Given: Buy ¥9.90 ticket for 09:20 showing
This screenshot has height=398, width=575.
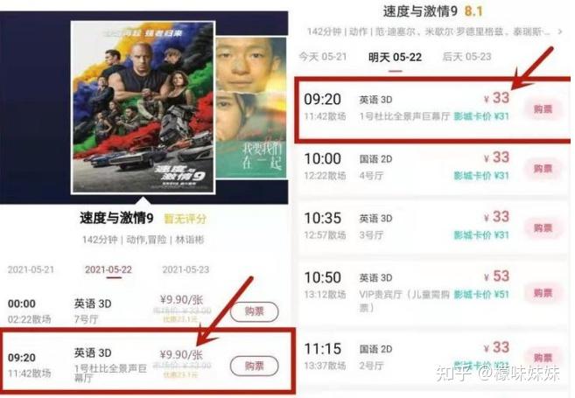Looking at the screenshot, I should tap(254, 366).
